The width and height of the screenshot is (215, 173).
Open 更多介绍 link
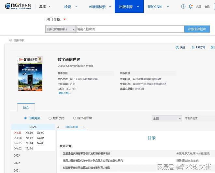(64, 93)
